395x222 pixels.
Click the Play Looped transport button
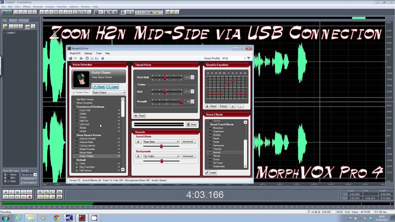[30, 192]
